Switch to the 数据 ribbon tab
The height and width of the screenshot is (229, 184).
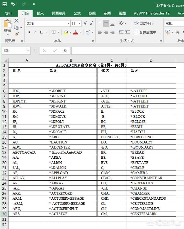(92, 13)
